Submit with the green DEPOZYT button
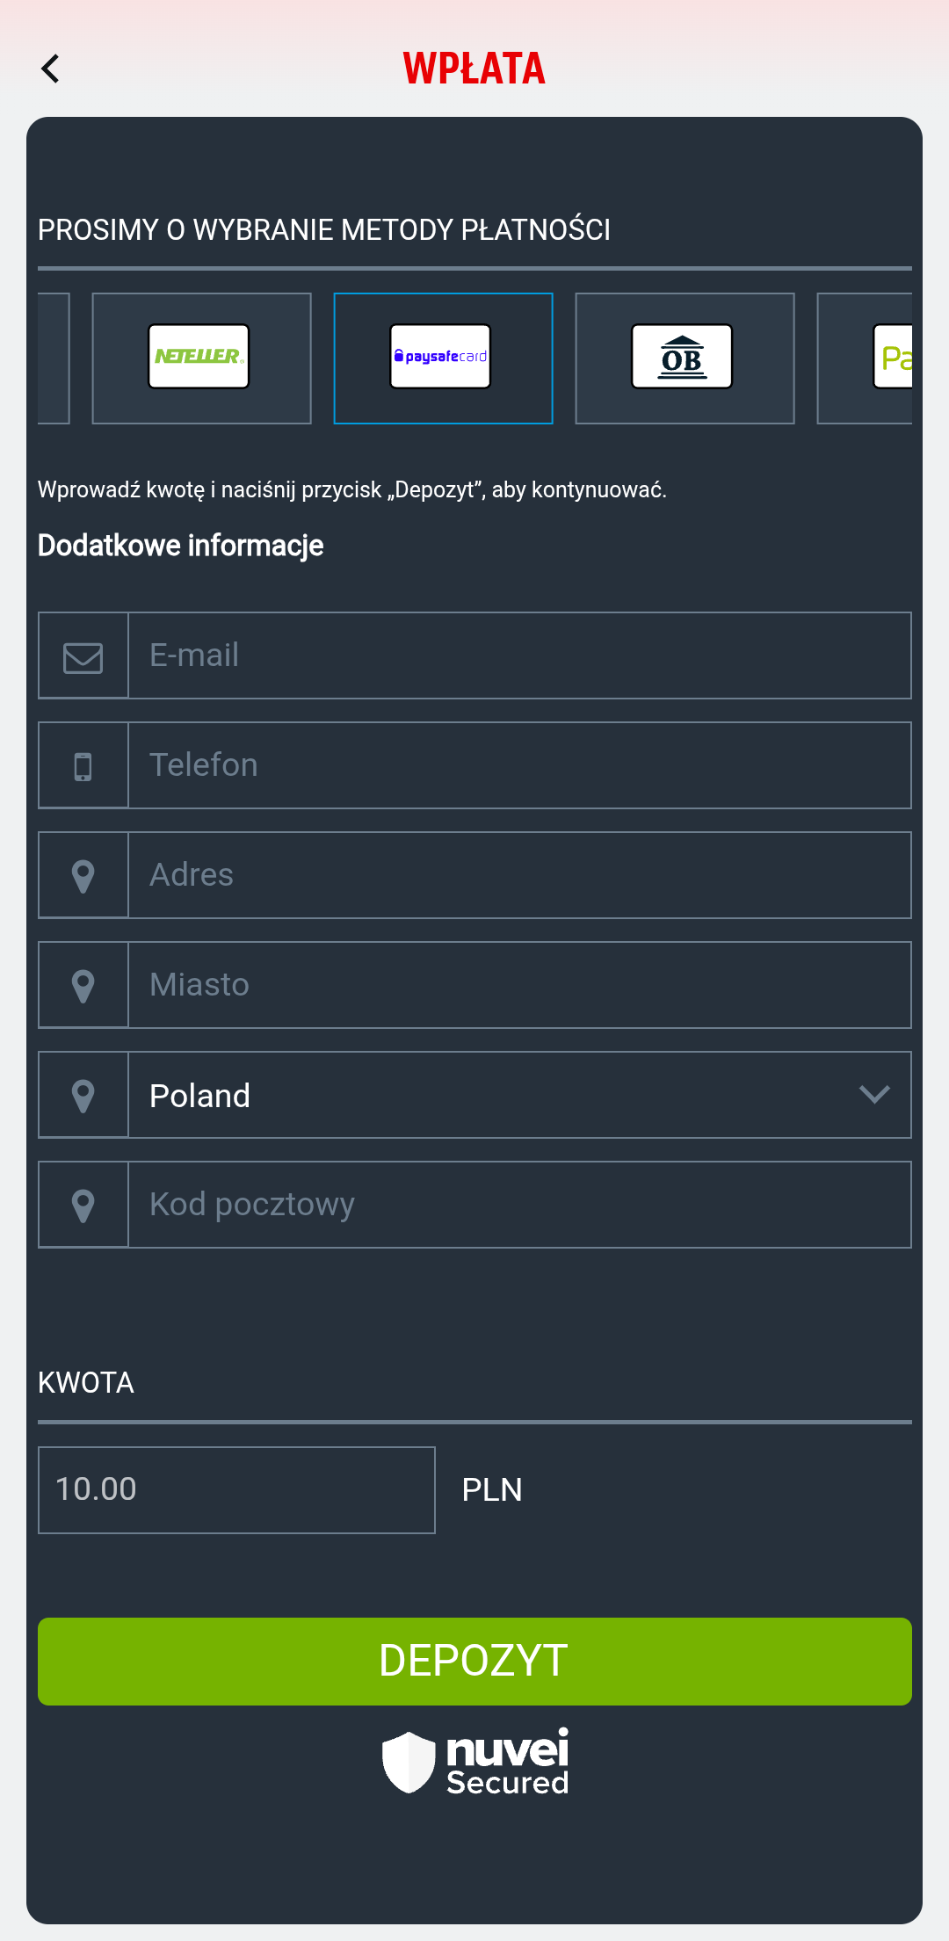This screenshot has height=1941, width=949. point(474,1662)
